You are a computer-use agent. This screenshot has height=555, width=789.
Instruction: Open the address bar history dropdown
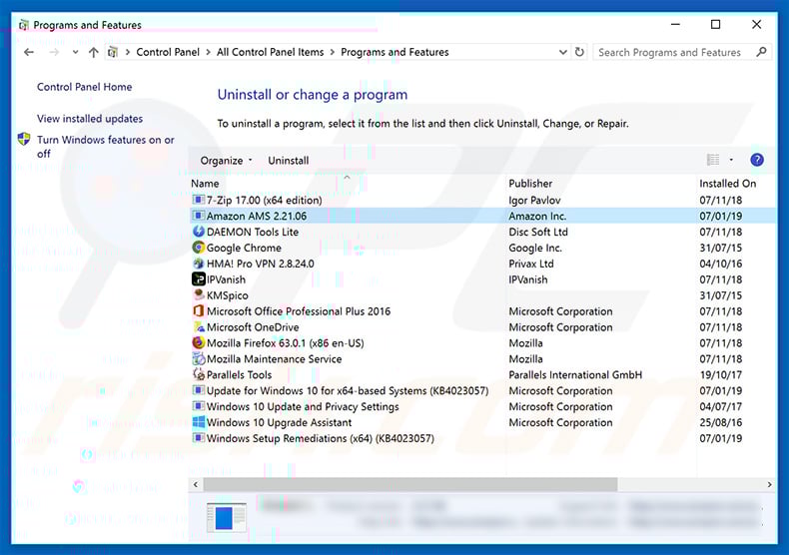[563, 52]
